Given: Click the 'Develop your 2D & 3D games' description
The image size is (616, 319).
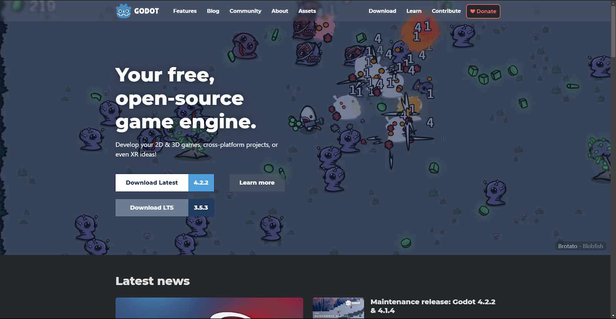Looking at the screenshot, I should tap(197, 149).
